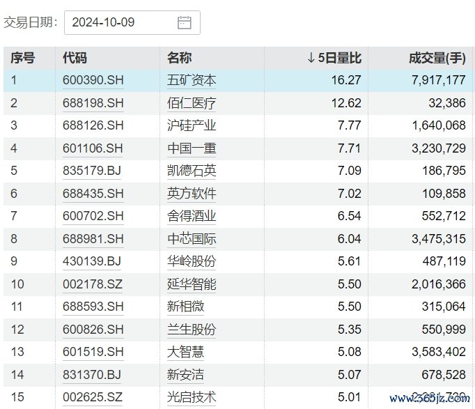Click the 名称 column header

coord(179,58)
